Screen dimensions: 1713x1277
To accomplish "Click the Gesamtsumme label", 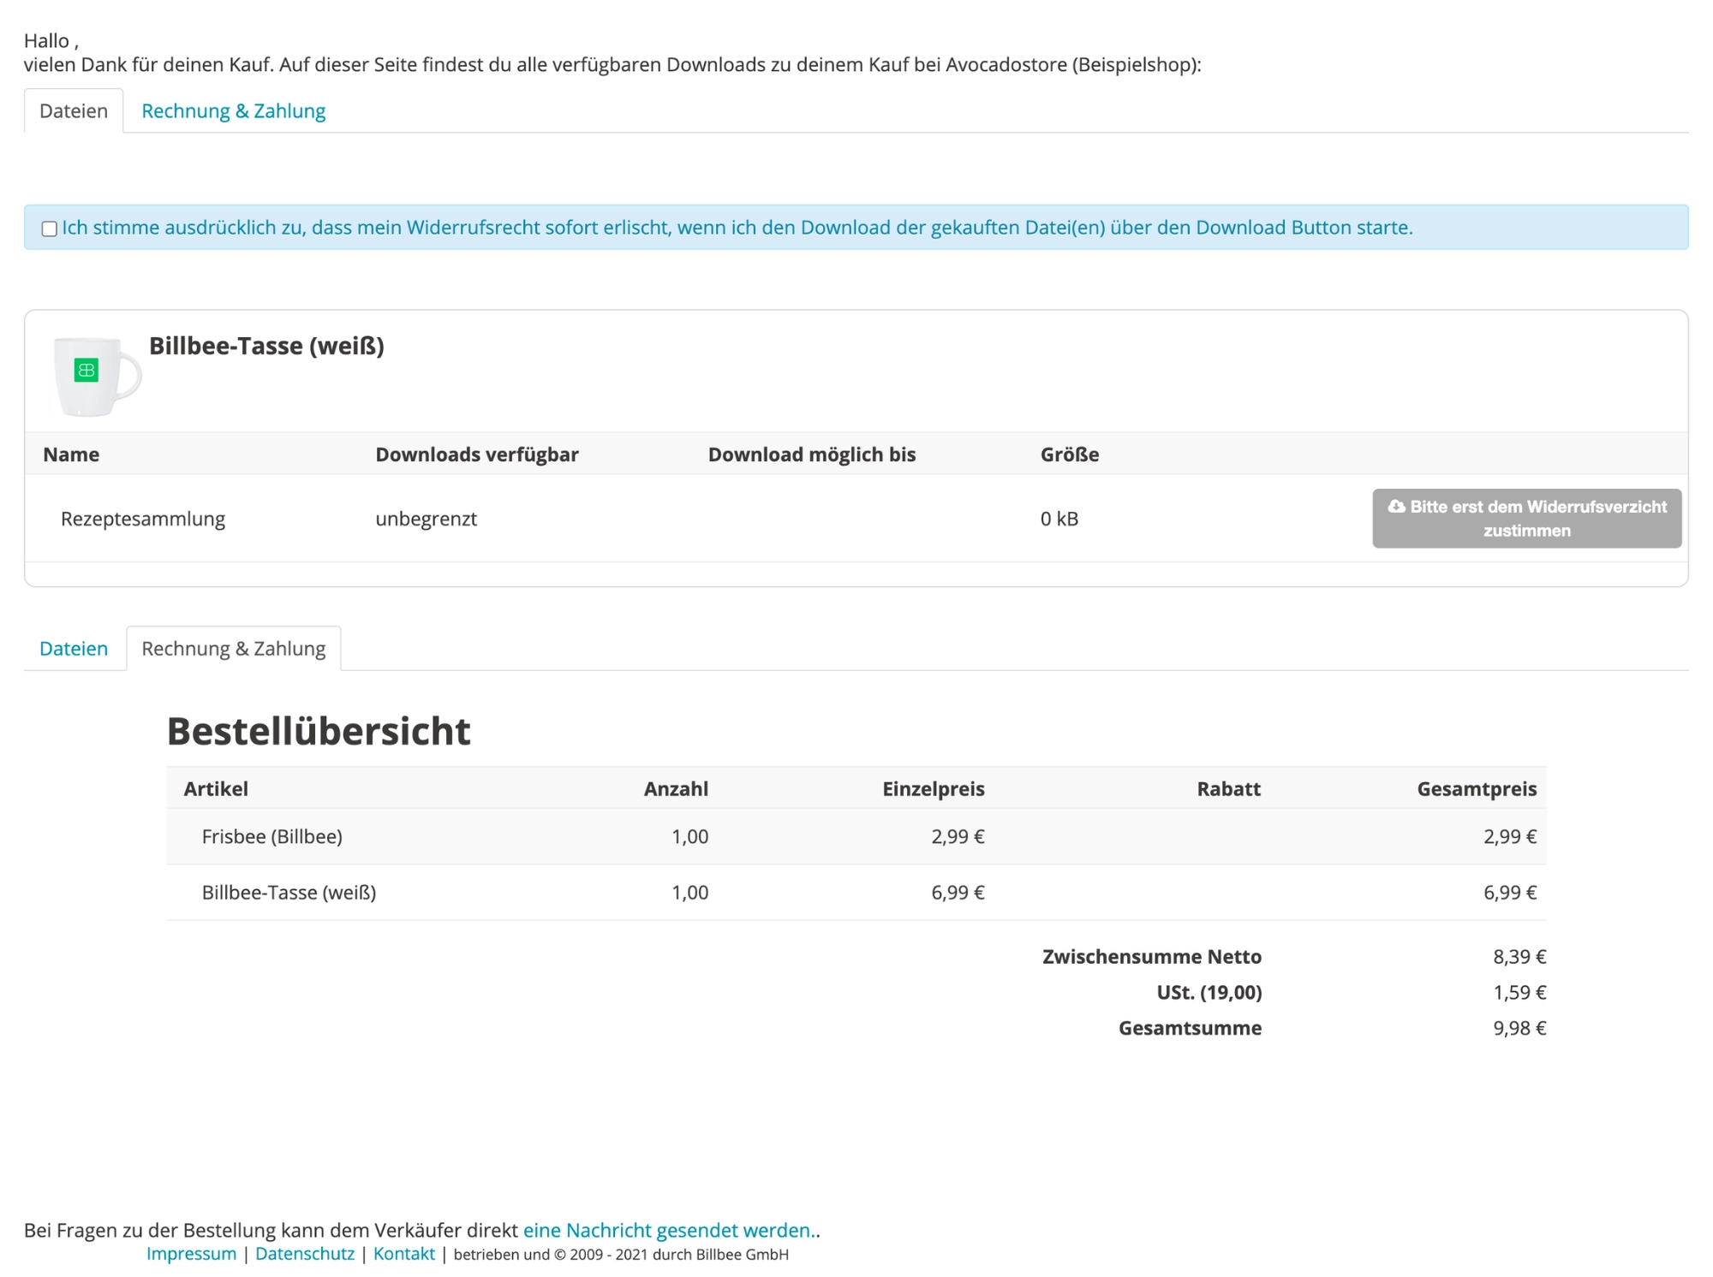I will [x=1190, y=1028].
